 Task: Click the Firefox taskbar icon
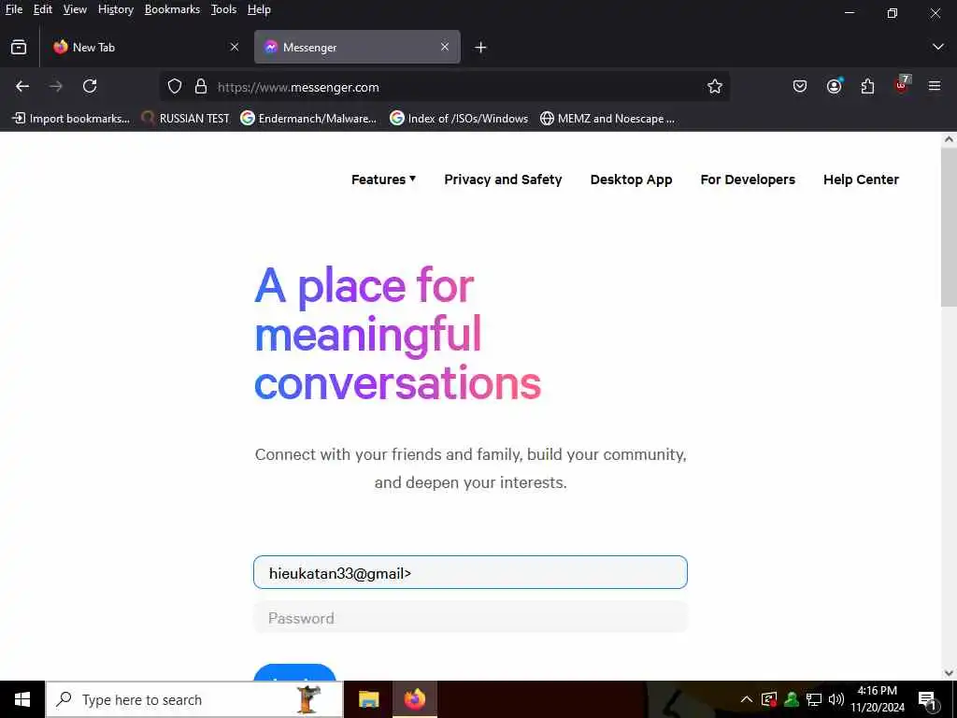414,699
